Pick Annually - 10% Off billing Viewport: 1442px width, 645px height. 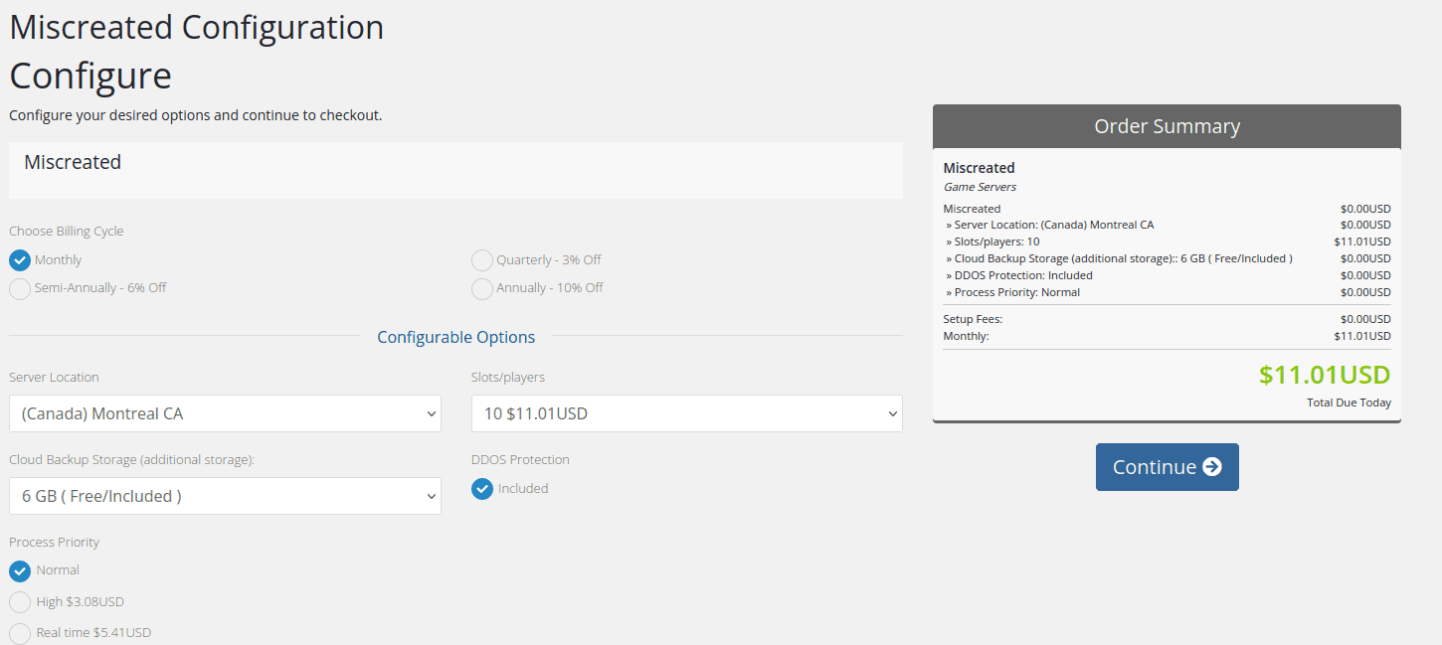[482, 289]
